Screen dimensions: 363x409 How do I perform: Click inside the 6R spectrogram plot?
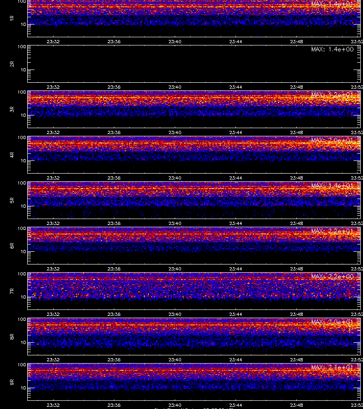point(194,246)
